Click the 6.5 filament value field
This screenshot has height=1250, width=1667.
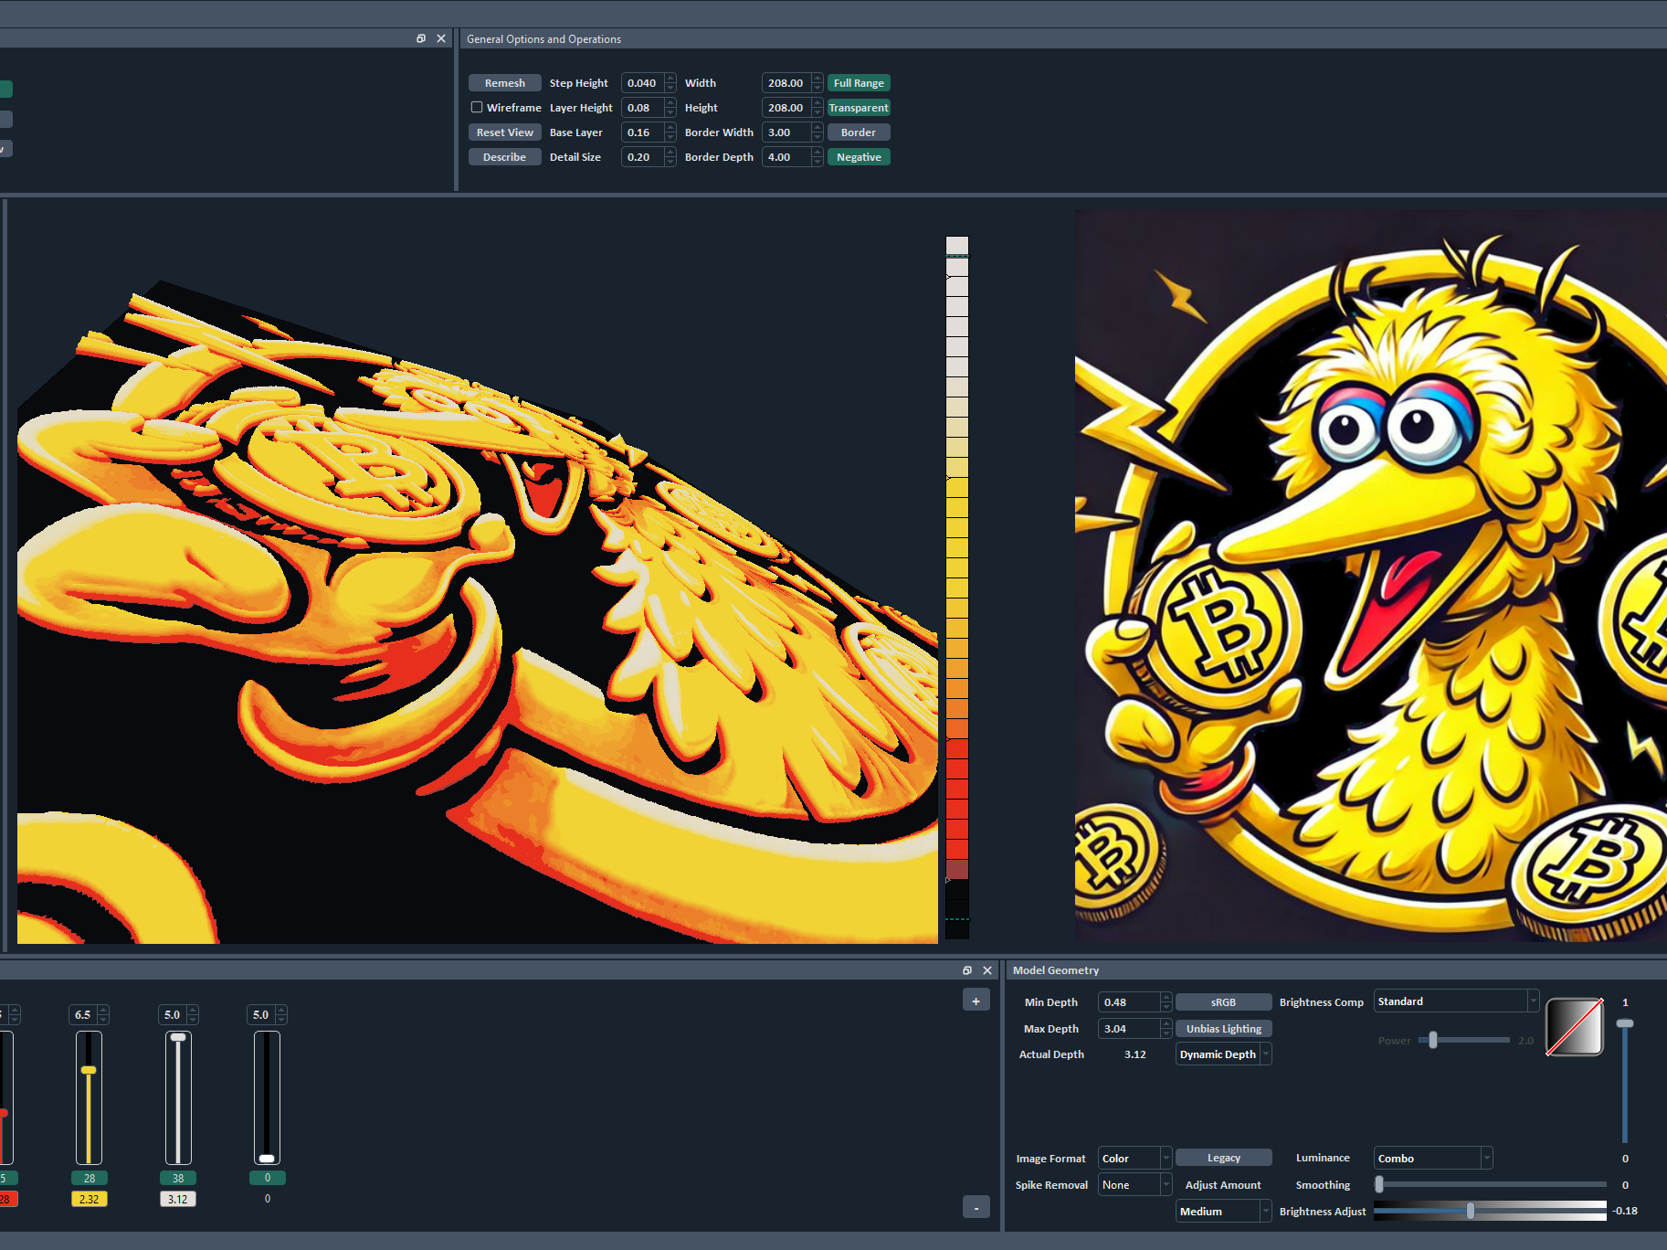(x=83, y=1015)
